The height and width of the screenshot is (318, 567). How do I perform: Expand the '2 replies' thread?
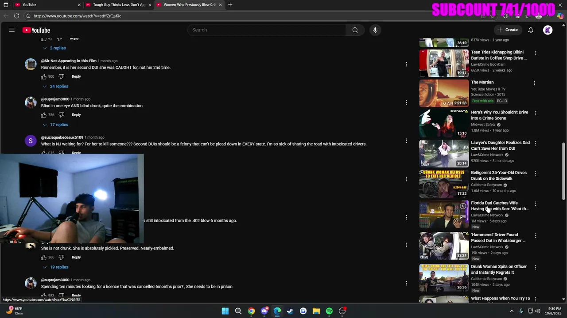(x=54, y=48)
